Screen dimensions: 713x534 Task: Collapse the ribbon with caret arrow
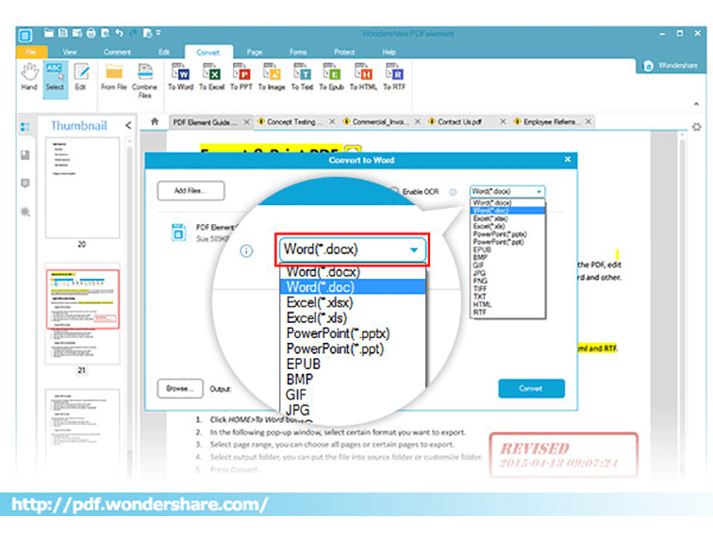(x=696, y=104)
